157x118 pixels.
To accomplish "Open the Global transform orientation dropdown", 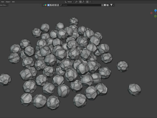I will tap(69, 2).
